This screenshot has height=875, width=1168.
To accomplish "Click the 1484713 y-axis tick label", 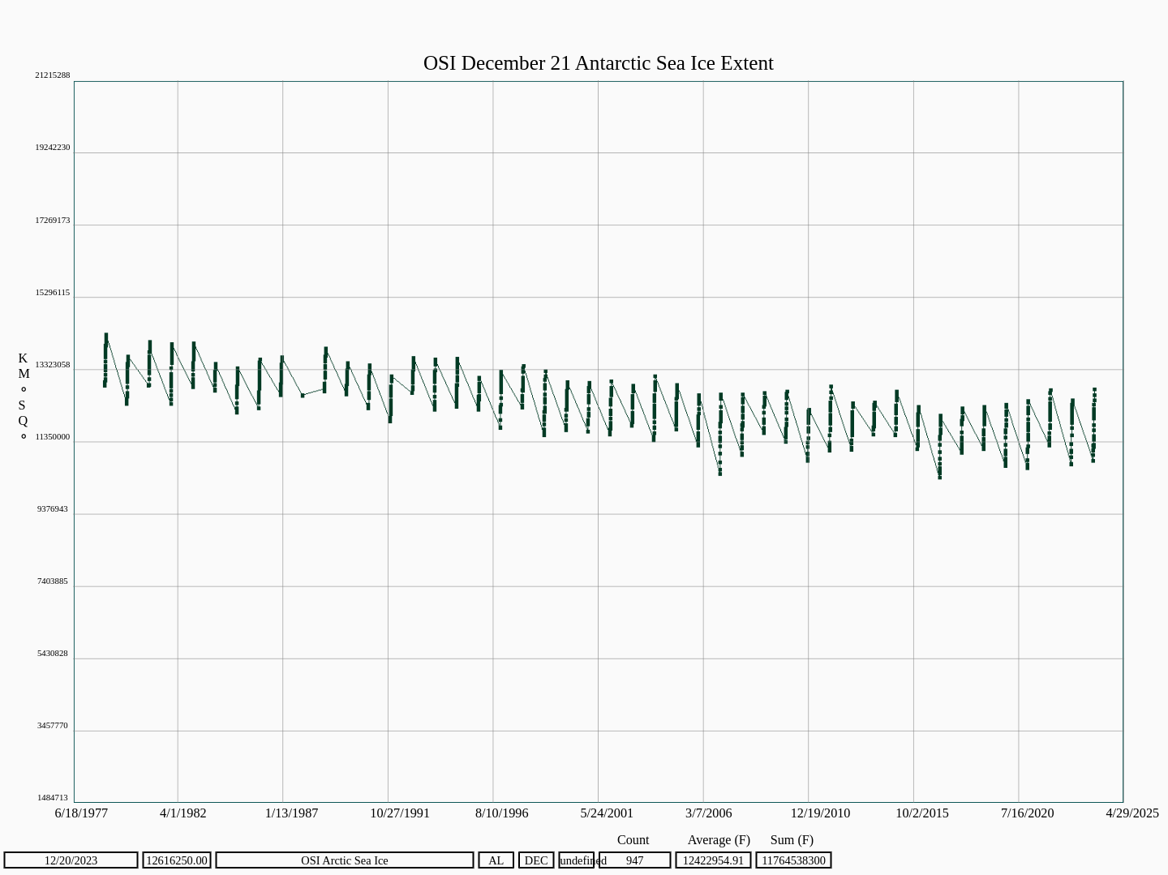I will pyautogui.click(x=53, y=798).
